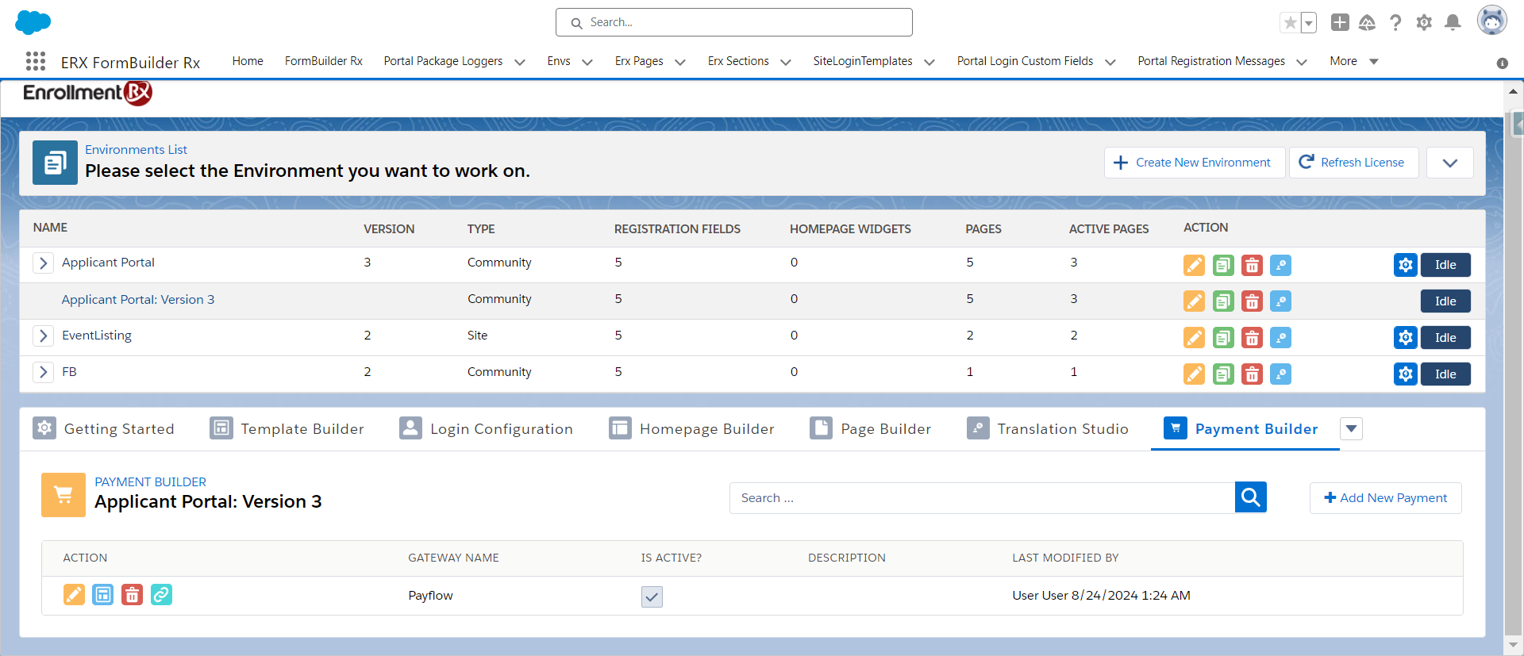Click the teal link icon for Payflow
This screenshot has height=656, width=1524.
[161, 595]
